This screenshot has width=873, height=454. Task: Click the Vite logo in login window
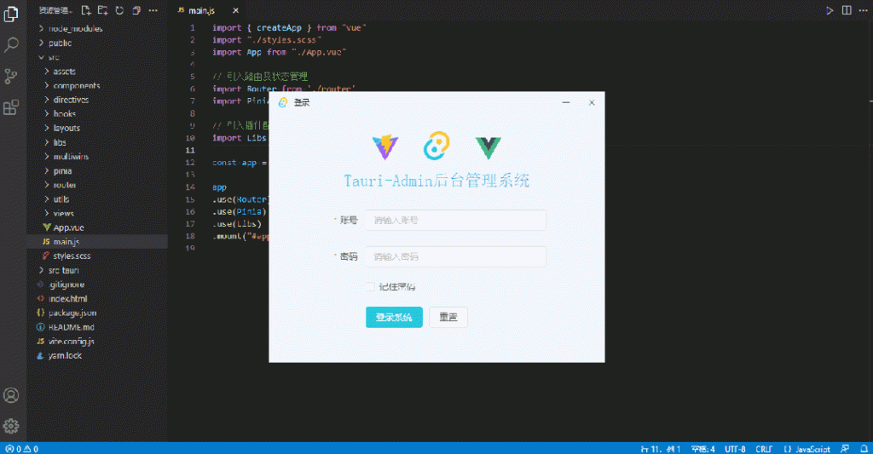(x=385, y=147)
